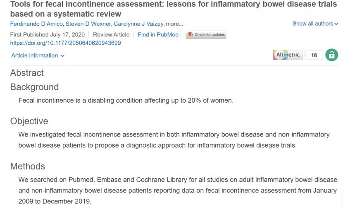Expand the Article information section

pos(38,55)
